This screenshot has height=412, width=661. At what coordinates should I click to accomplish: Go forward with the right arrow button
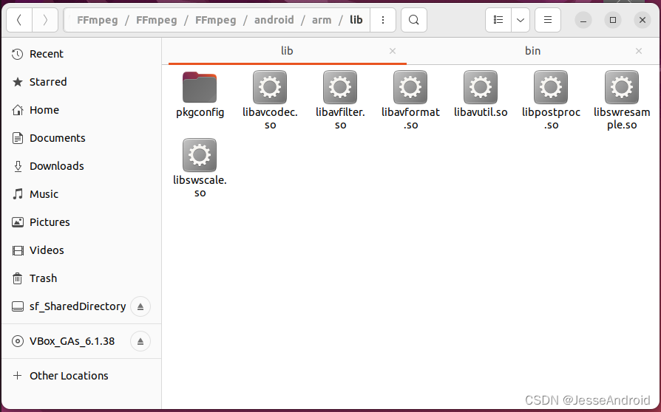(x=45, y=20)
